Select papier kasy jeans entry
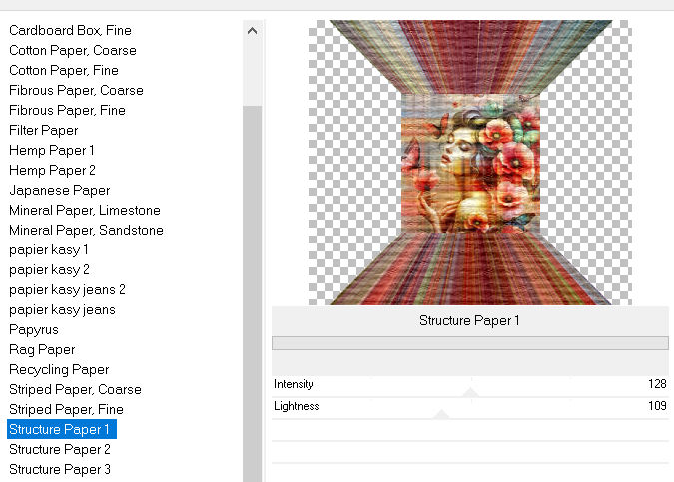Image resolution: width=674 pixels, height=482 pixels. [62, 309]
